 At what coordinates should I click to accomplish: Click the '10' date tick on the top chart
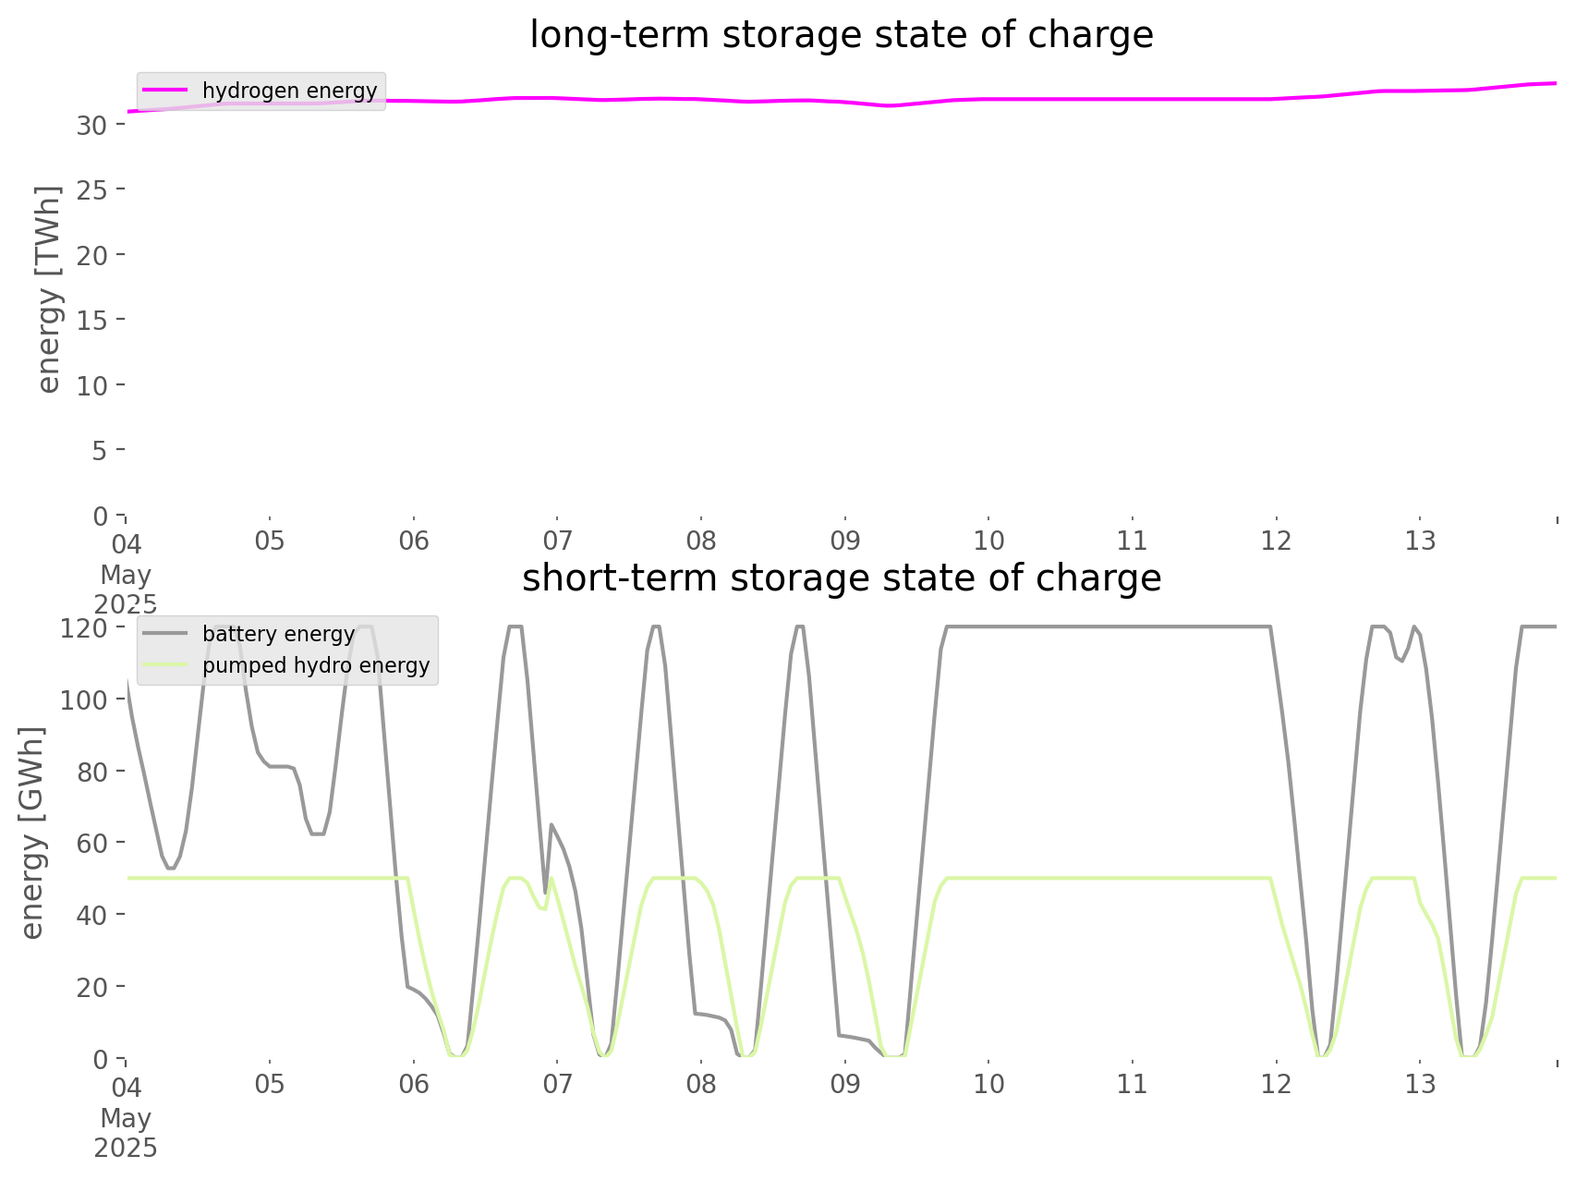pos(988,541)
